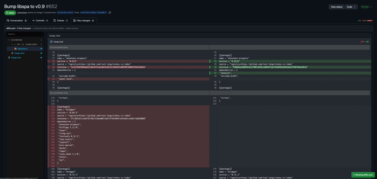Open Cargo.toml in the file tree
The image size is (377, 179).
(19, 53)
